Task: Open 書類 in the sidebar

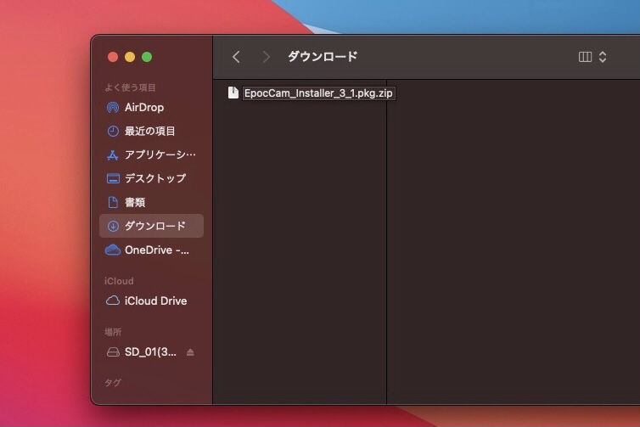Action: [151, 202]
